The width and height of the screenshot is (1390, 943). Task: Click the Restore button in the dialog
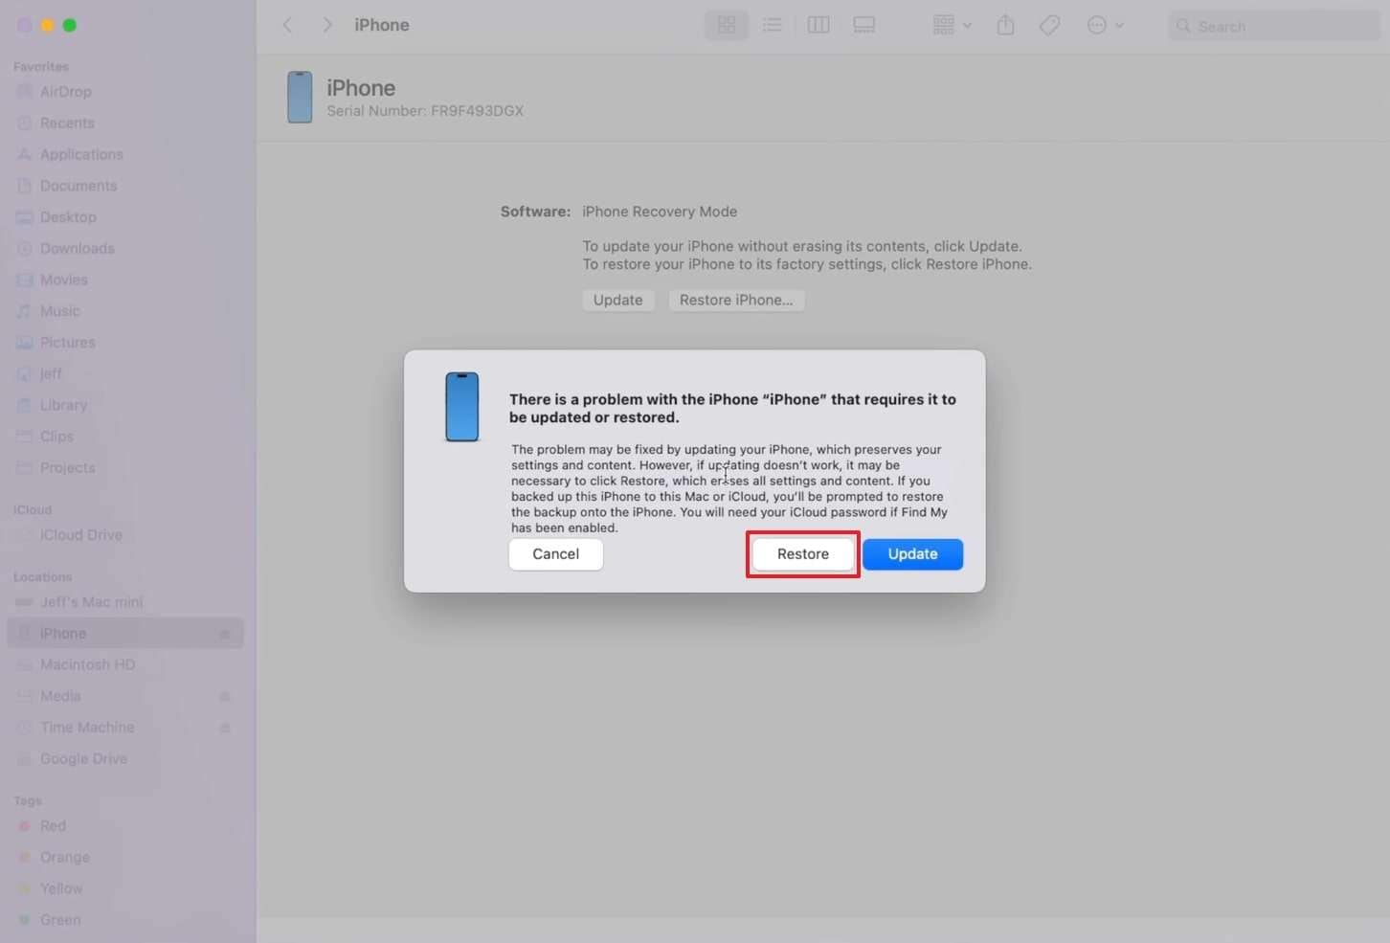802,554
